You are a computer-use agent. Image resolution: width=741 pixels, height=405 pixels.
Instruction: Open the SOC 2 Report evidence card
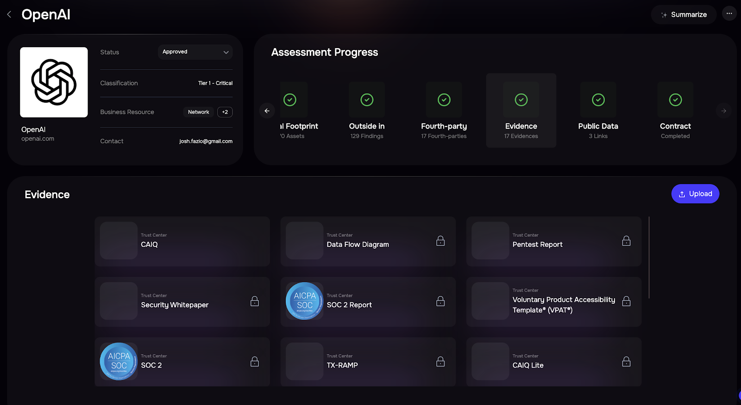tap(368, 301)
